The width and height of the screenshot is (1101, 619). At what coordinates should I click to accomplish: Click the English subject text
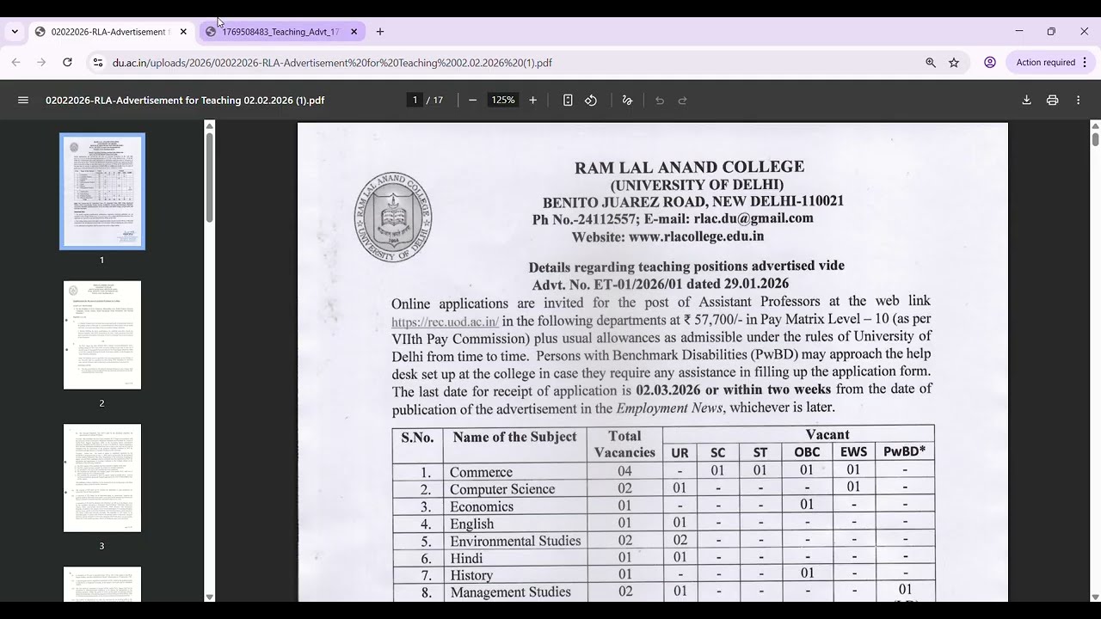471,524
